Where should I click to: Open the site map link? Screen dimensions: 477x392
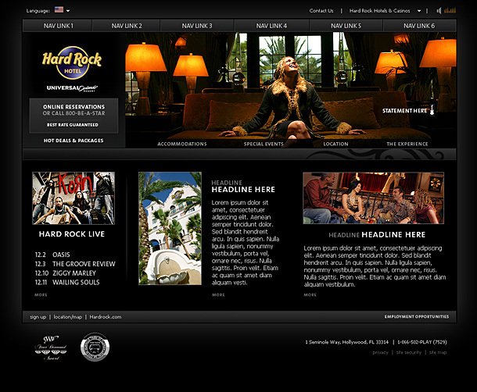pos(438,352)
